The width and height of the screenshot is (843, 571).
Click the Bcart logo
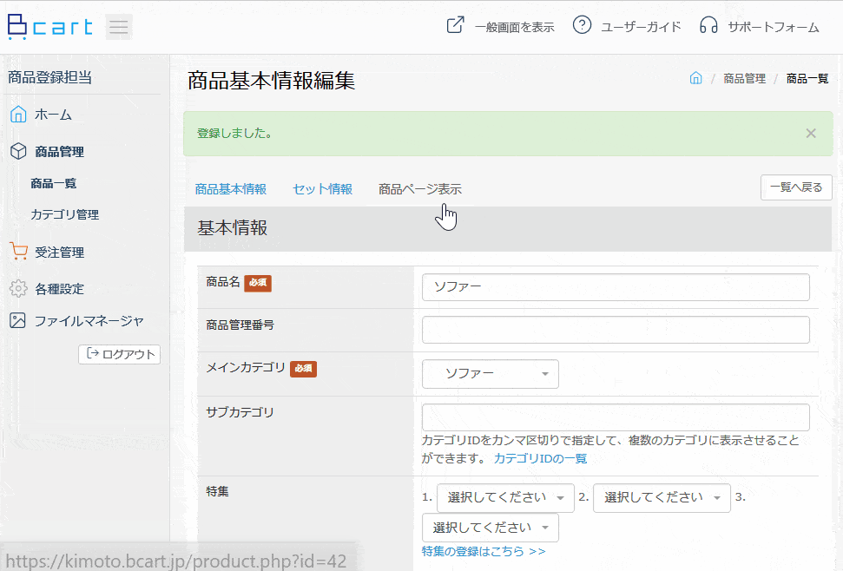pyautogui.click(x=50, y=27)
